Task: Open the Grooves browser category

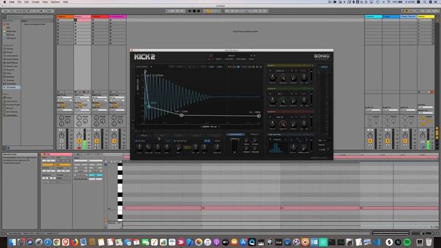Action: coord(10,80)
